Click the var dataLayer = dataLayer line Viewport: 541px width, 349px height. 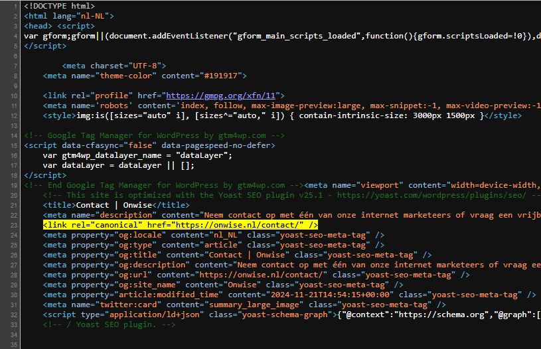(x=118, y=165)
